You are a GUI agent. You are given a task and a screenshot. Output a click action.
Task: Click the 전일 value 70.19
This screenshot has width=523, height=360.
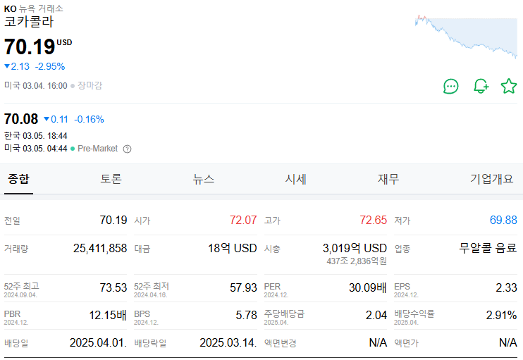(x=113, y=220)
